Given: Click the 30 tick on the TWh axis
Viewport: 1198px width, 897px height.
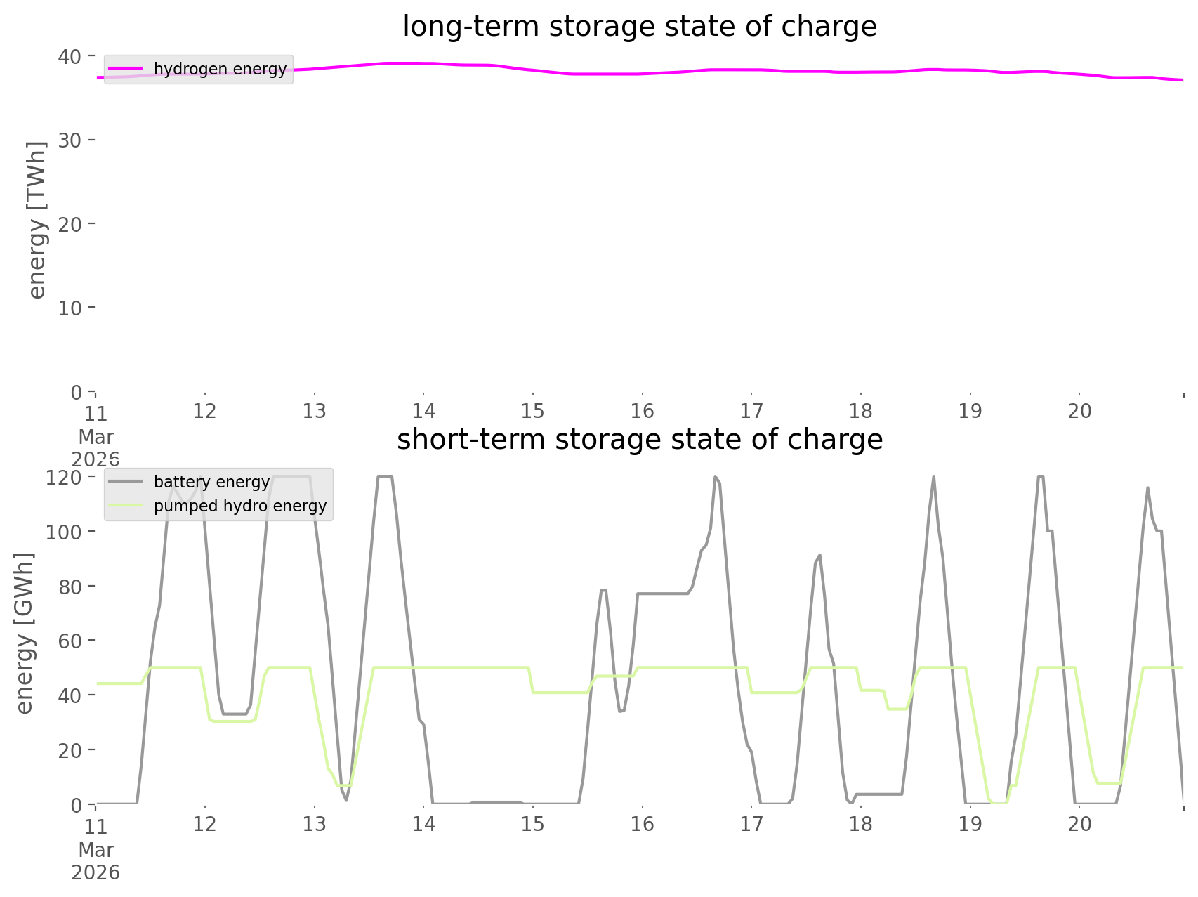Looking at the screenshot, I should coord(70,140).
